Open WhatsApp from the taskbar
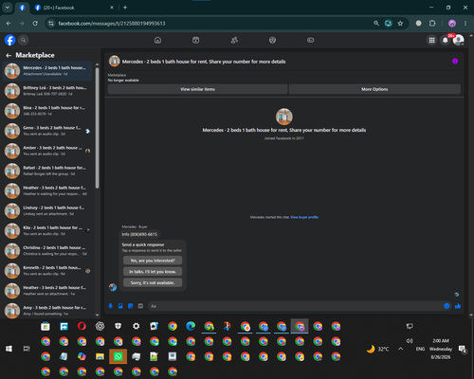The height and width of the screenshot is (379, 474). pyautogui.click(x=118, y=356)
